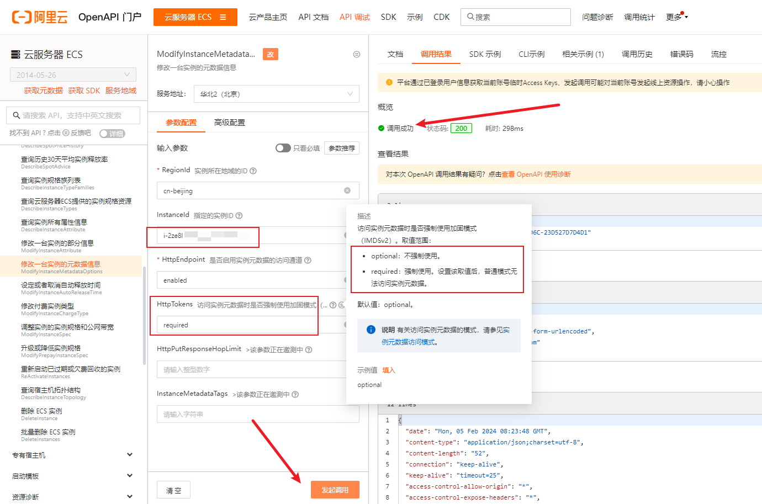Image resolution: width=762 pixels, height=504 pixels.
Task: Click the HttpEndpoint enabled field
Action: point(251,280)
